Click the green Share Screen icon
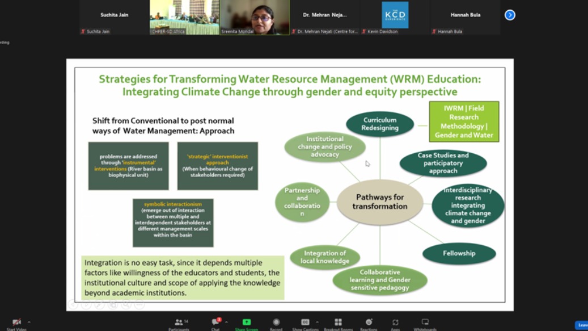This screenshot has width=588, height=331. tap(246, 322)
